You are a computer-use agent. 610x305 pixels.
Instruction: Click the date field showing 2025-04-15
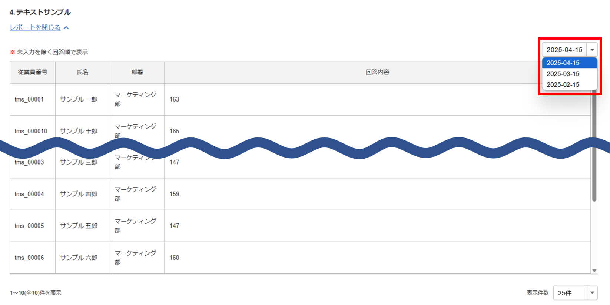point(564,50)
